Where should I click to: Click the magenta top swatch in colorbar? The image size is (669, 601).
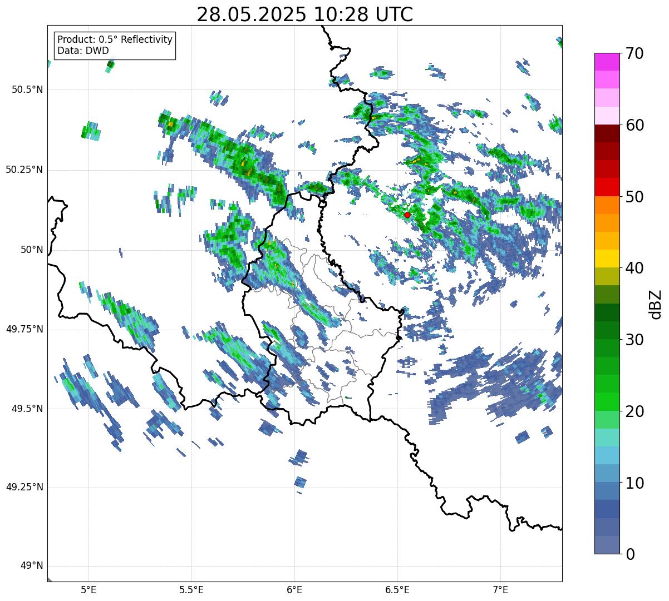607,62
